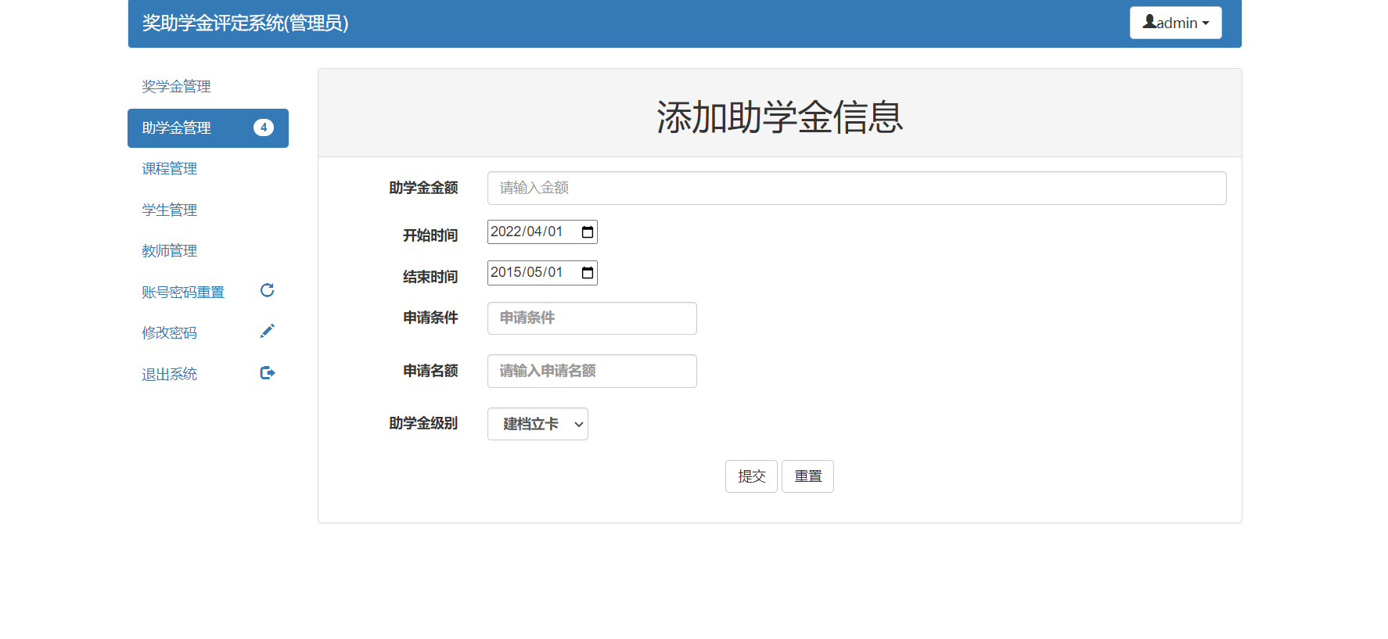
Task: Click the 申请条件 label
Action: (x=430, y=318)
